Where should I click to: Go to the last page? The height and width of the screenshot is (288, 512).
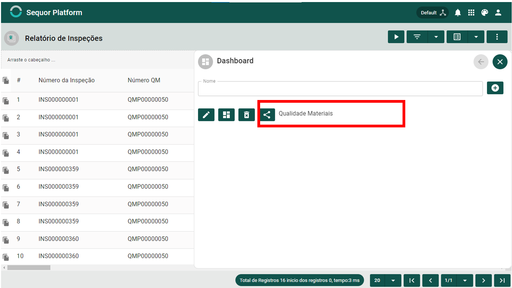[x=502, y=280]
